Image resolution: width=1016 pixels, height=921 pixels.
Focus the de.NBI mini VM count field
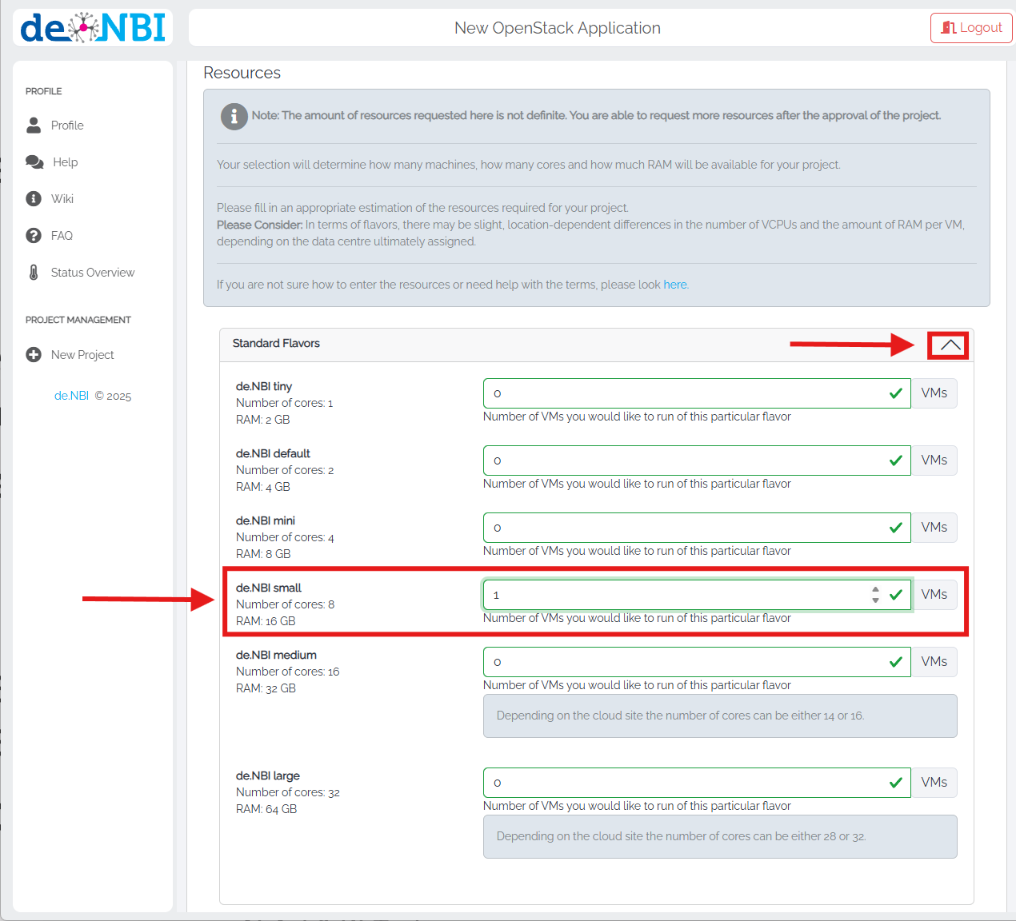pyautogui.click(x=697, y=528)
